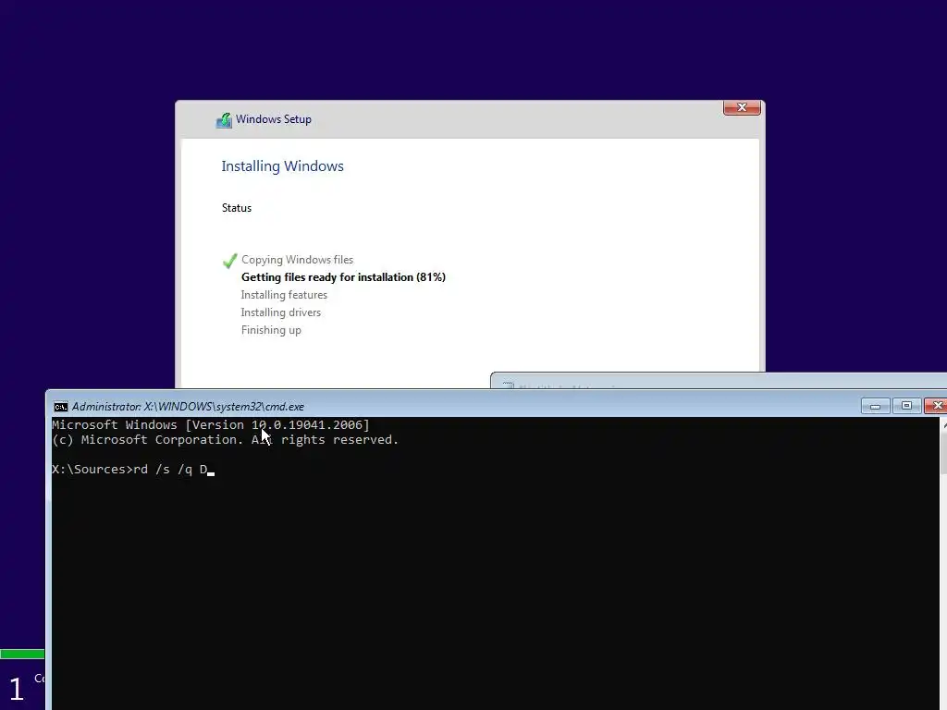The width and height of the screenshot is (947, 710).
Task: Click 'Getting files ready for installation (81%)'
Action: click(343, 277)
